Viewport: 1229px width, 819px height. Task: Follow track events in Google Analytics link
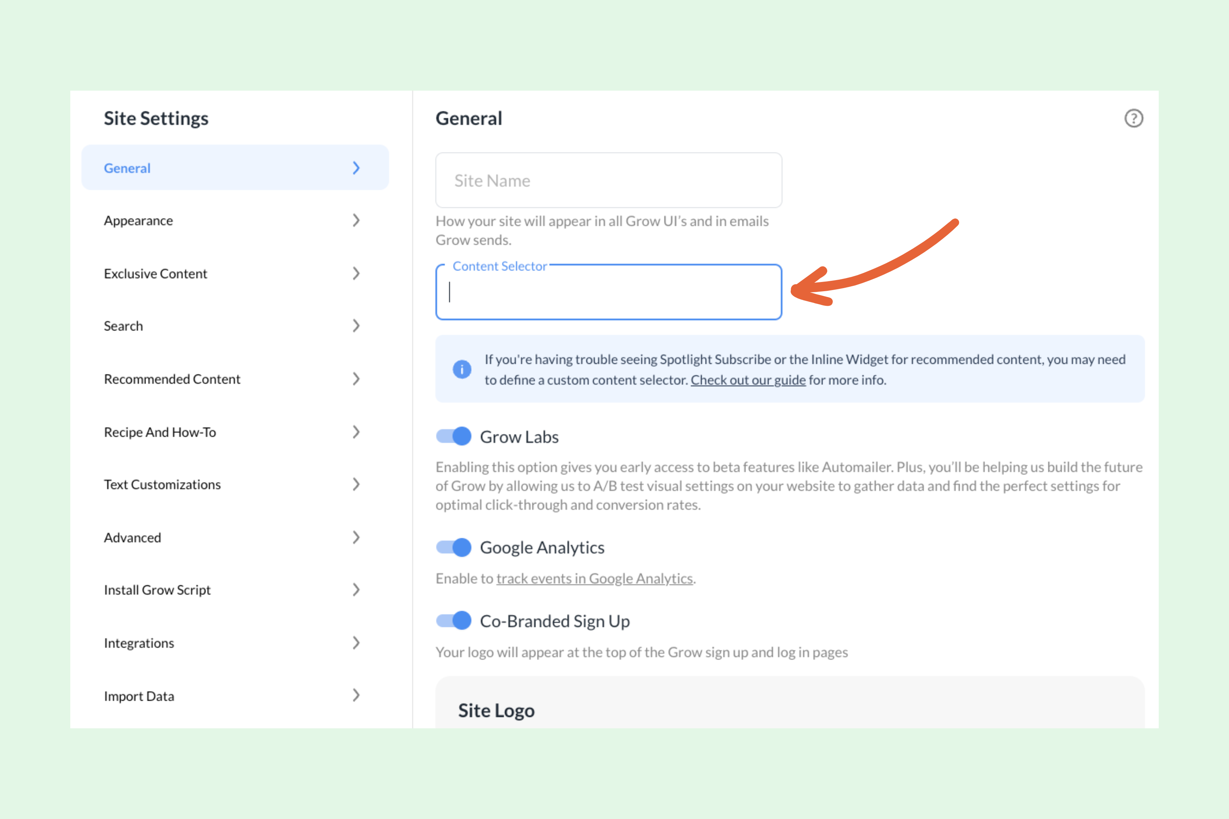point(594,579)
